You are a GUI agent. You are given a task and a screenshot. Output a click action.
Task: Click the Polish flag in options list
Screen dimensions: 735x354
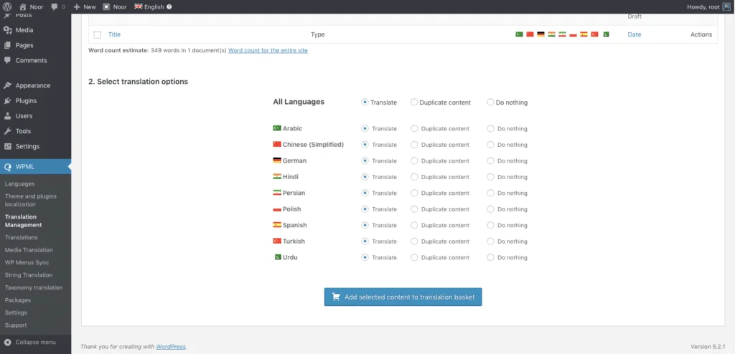click(x=276, y=209)
